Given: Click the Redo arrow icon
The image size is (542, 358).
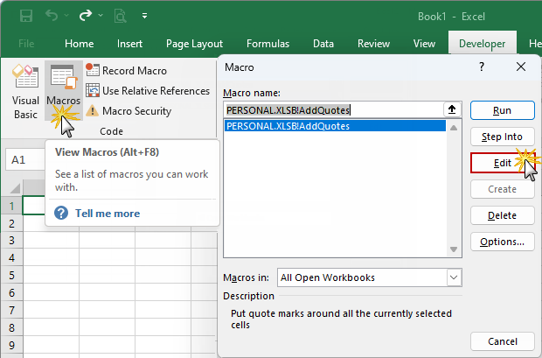Looking at the screenshot, I should (86, 16).
